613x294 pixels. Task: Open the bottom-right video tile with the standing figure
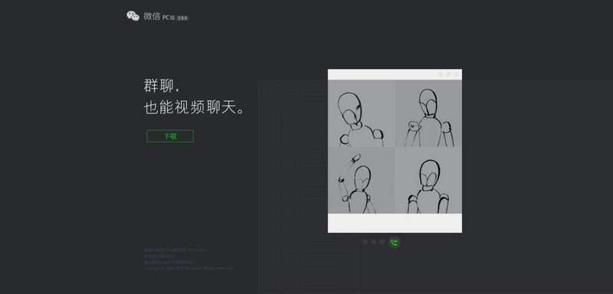(x=428, y=180)
